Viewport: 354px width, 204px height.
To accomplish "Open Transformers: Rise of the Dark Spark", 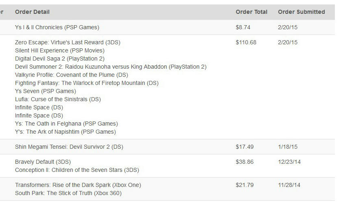I will point(78,185).
